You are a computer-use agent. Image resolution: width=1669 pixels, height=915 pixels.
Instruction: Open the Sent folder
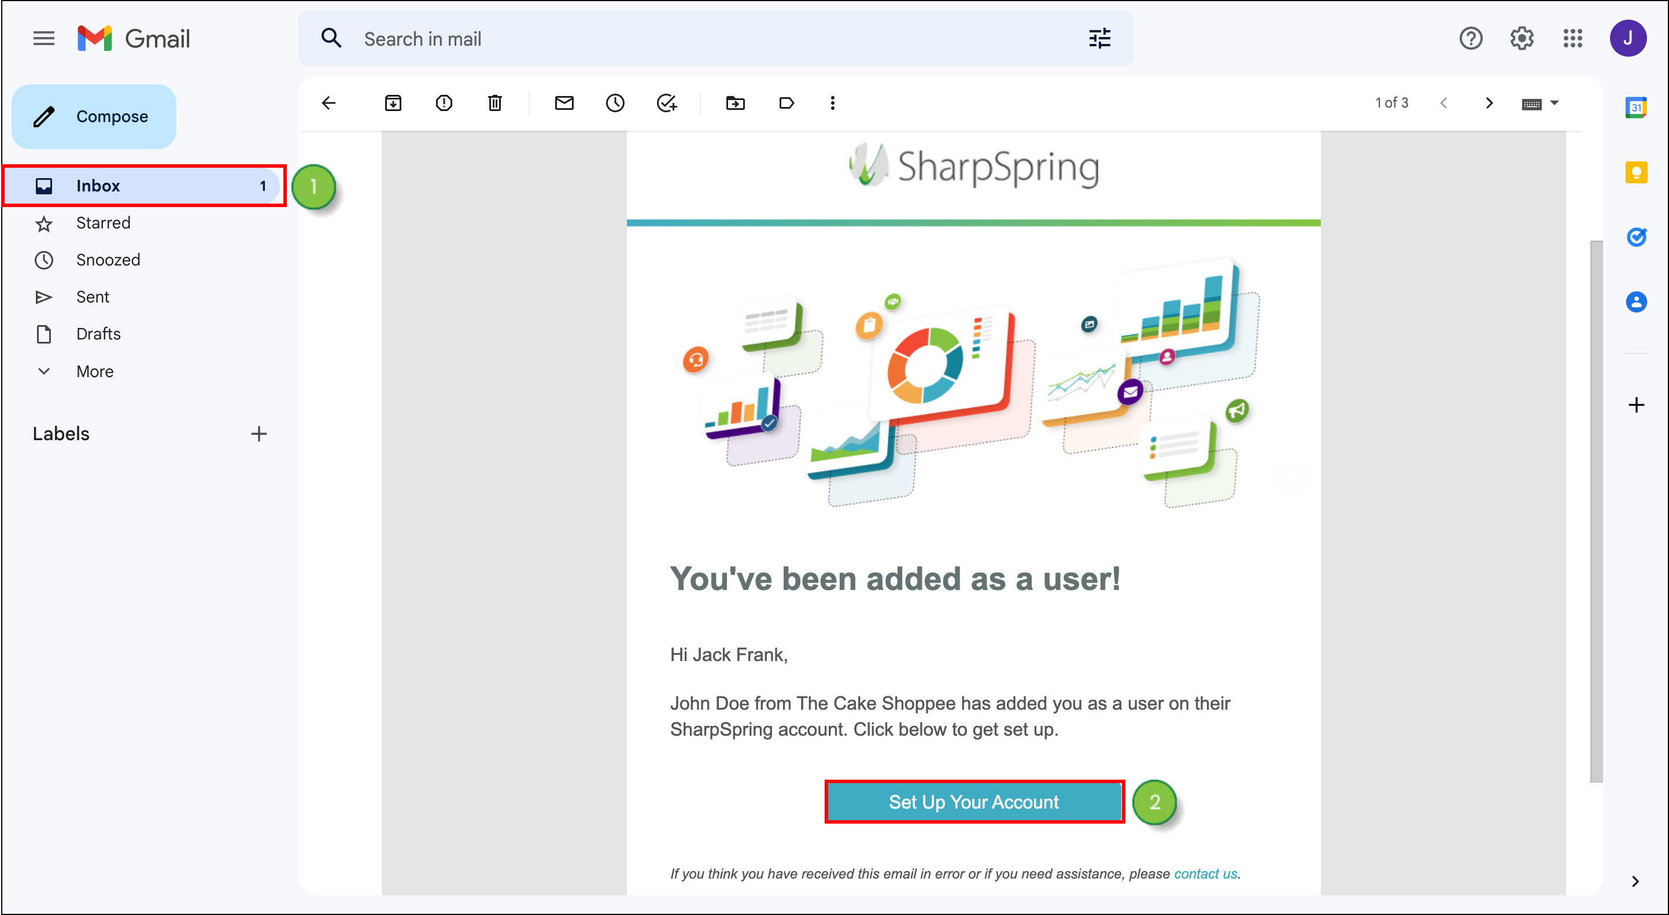click(x=93, y=297)
